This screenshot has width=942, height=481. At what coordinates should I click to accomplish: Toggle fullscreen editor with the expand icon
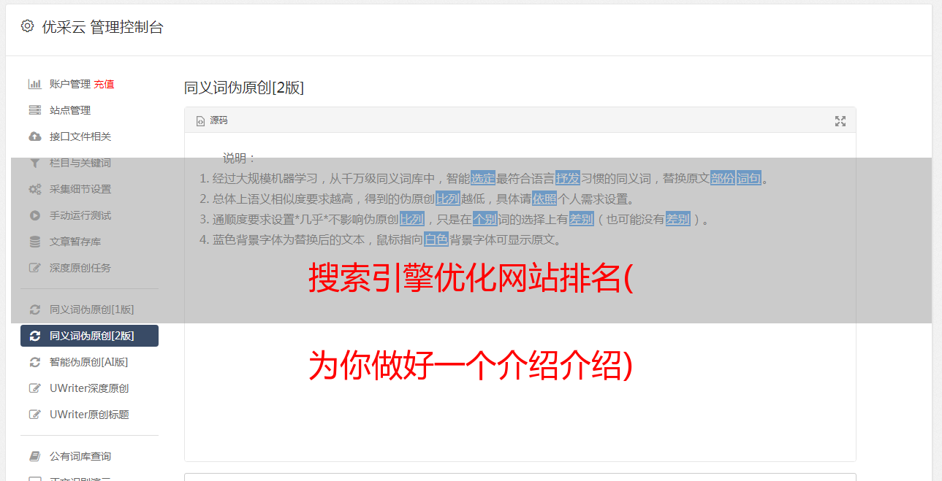coord(840,121)
